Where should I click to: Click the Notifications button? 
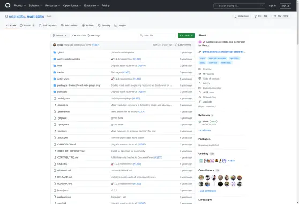[242, 17]
